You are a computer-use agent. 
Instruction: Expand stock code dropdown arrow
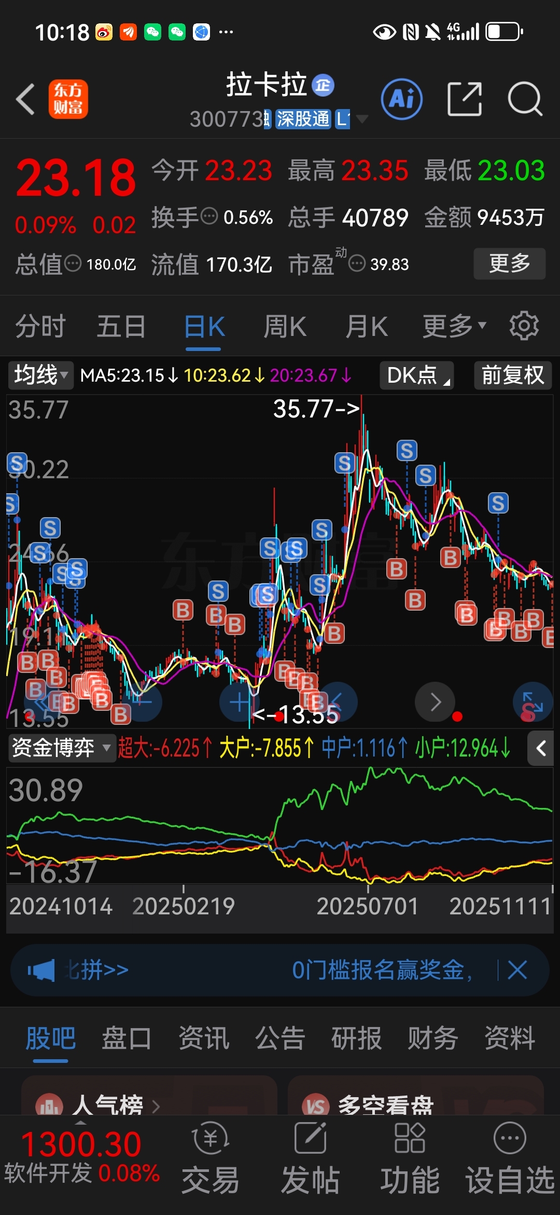(362, 119)
